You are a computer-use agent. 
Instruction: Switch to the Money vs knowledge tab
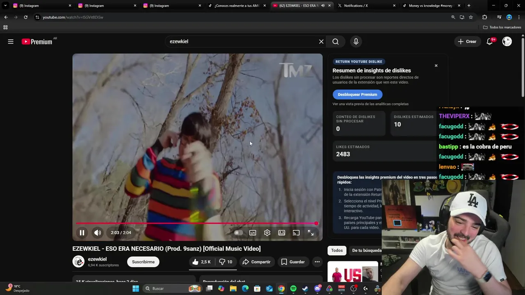point(431,6)
